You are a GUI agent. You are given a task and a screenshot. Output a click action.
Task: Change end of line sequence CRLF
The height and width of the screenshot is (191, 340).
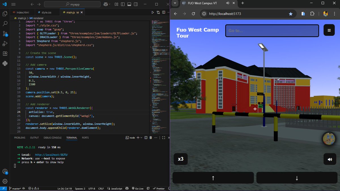tap(101, 188)
